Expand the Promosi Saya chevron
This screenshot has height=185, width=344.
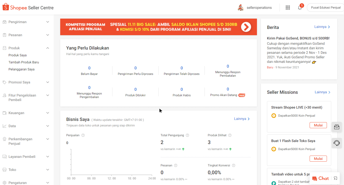48,82
